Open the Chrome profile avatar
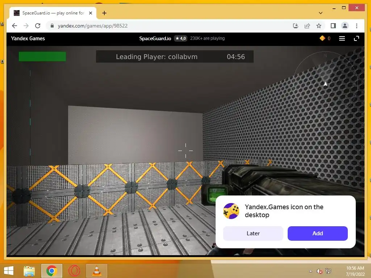The width and height of the screenshot is (371, 278). coord(345,26)
